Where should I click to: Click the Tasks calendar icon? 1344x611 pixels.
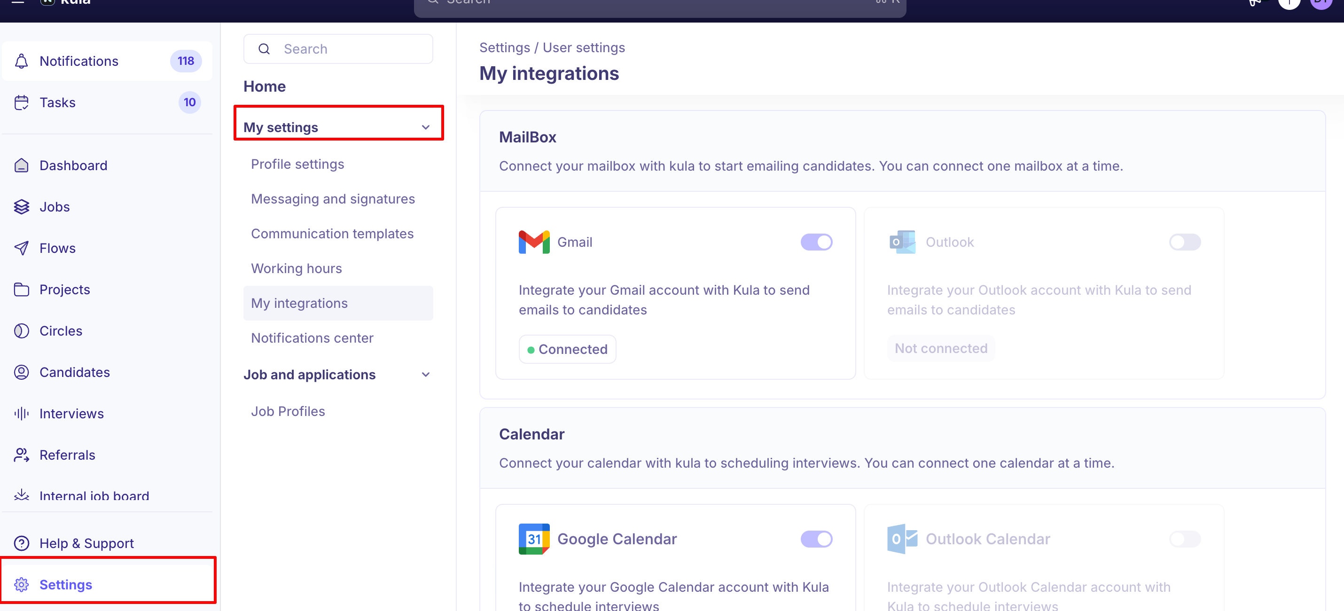pyautogui.click(x=22, y=102)
